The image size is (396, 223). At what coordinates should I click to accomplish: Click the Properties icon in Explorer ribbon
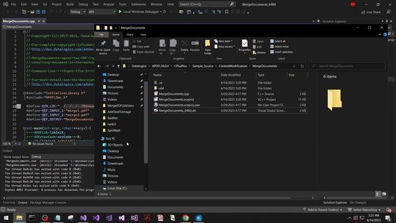point(244,46)
